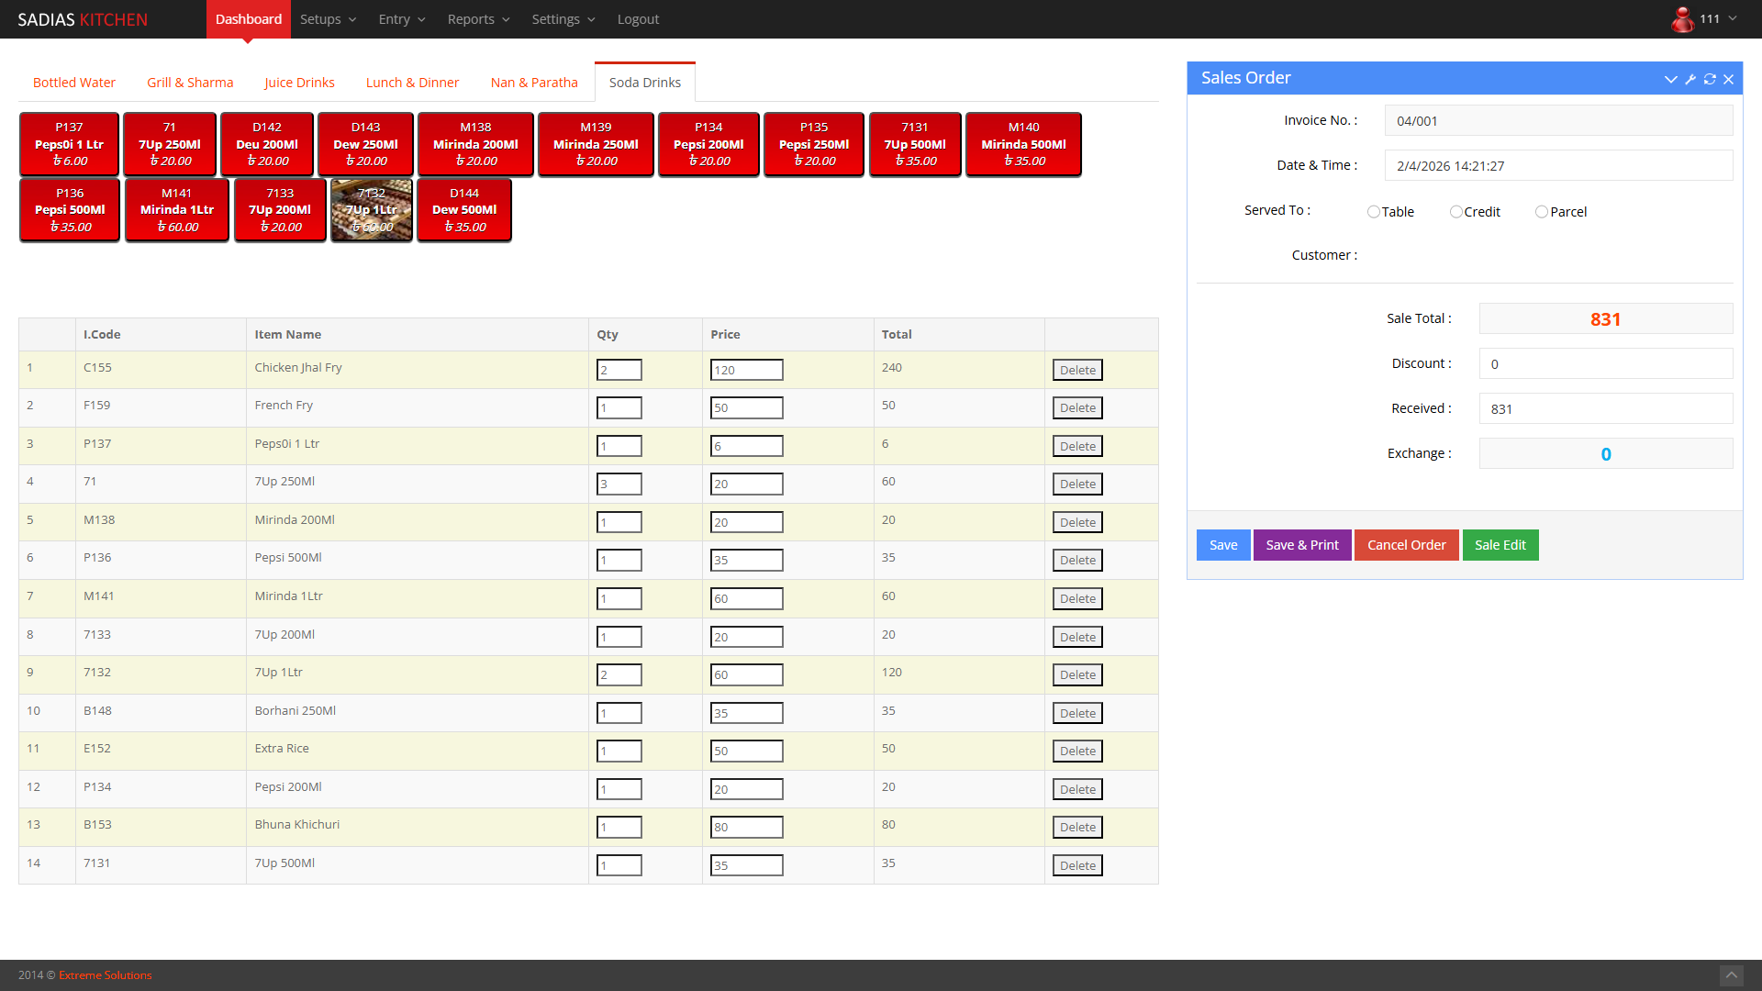Screen dimensions: 1762x991
Task: Expand the Setups menu
Action: pos(328,19)
